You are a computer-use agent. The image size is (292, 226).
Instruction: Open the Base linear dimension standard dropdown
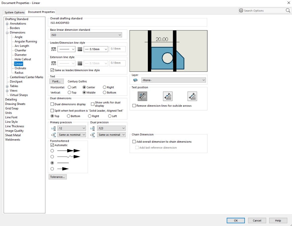(x=86, y=35)
